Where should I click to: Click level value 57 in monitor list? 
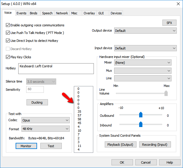[x=79, y=115]
